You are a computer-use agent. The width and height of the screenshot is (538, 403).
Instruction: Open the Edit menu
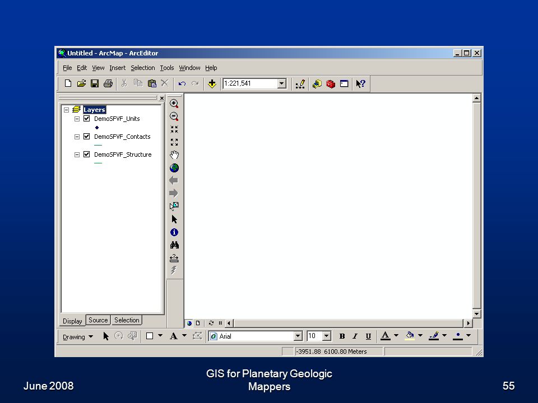[x=82, y=68]
